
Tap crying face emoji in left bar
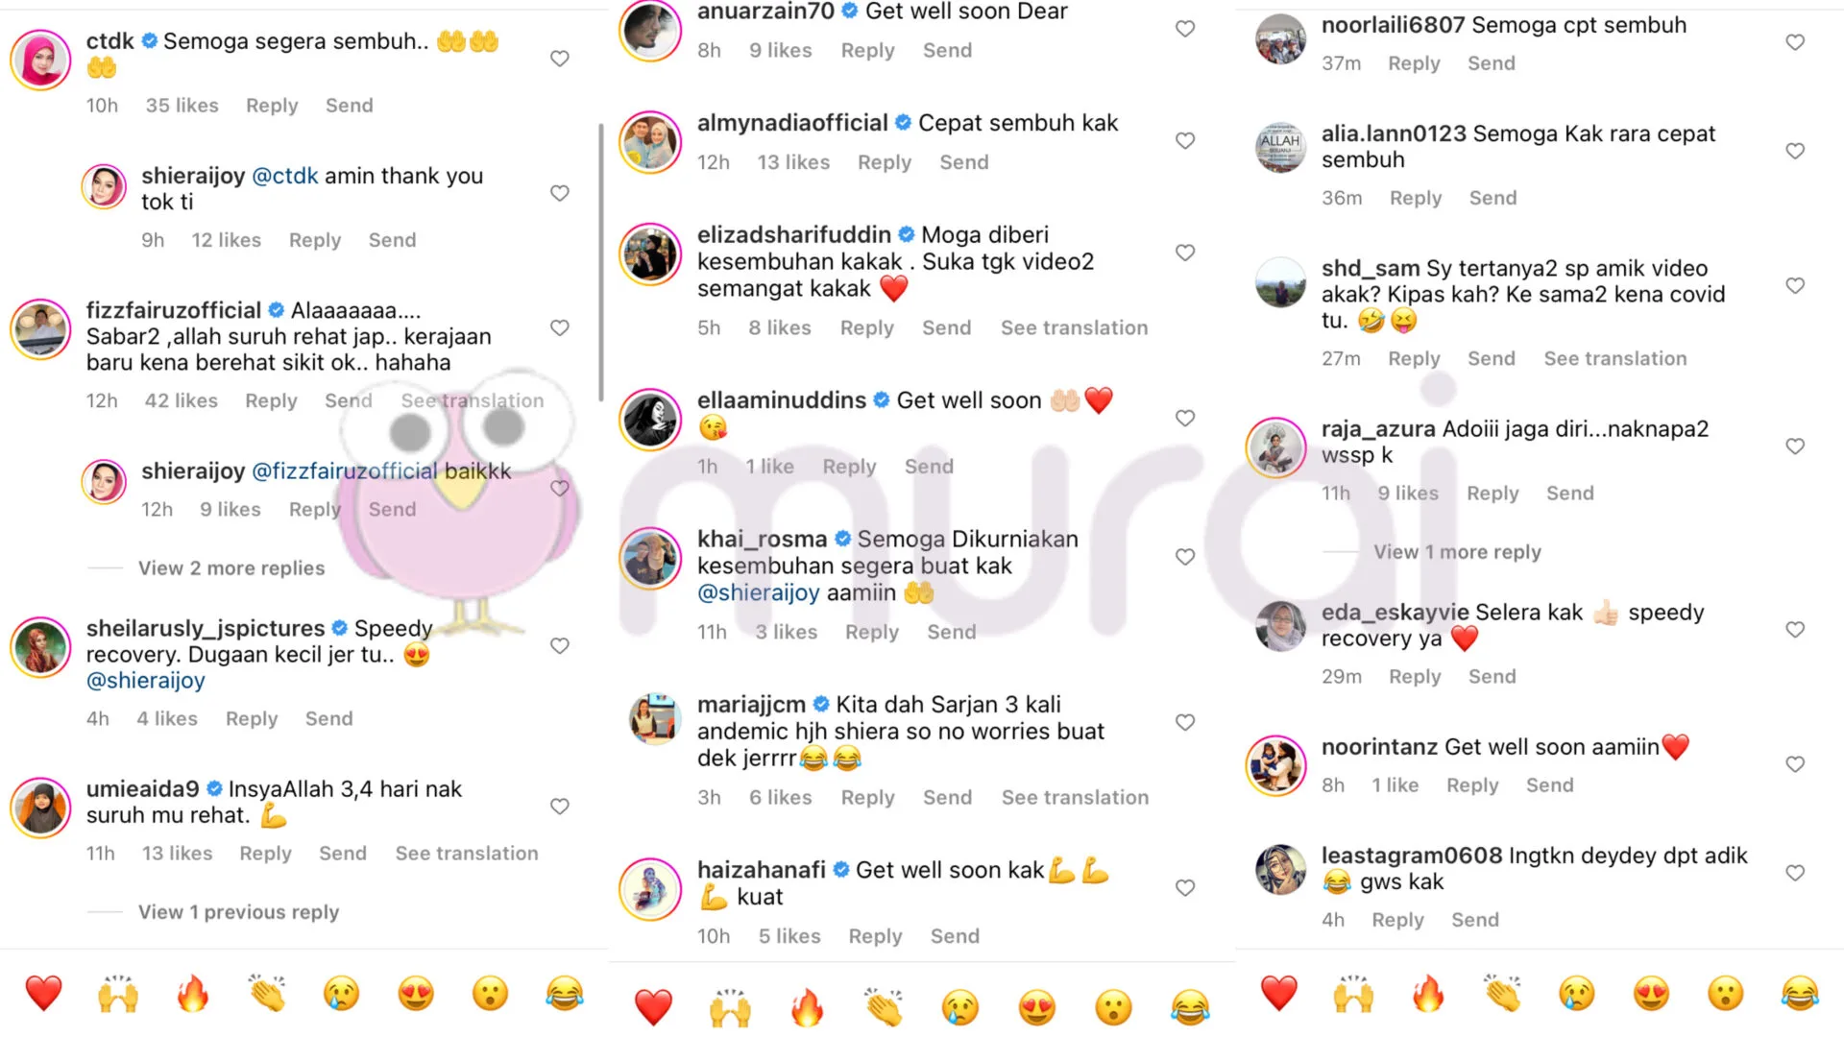click(341, 993)
